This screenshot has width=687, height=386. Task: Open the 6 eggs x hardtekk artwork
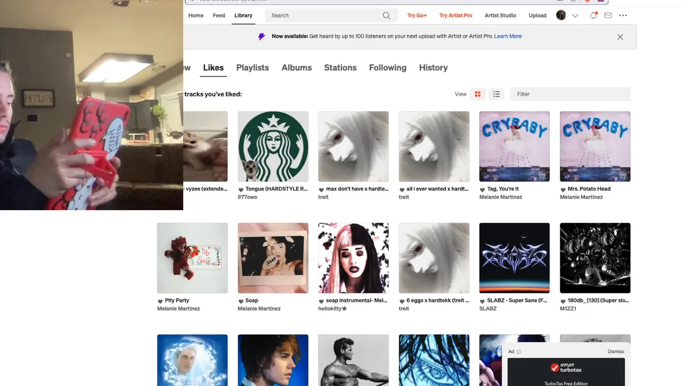[434, 258]
